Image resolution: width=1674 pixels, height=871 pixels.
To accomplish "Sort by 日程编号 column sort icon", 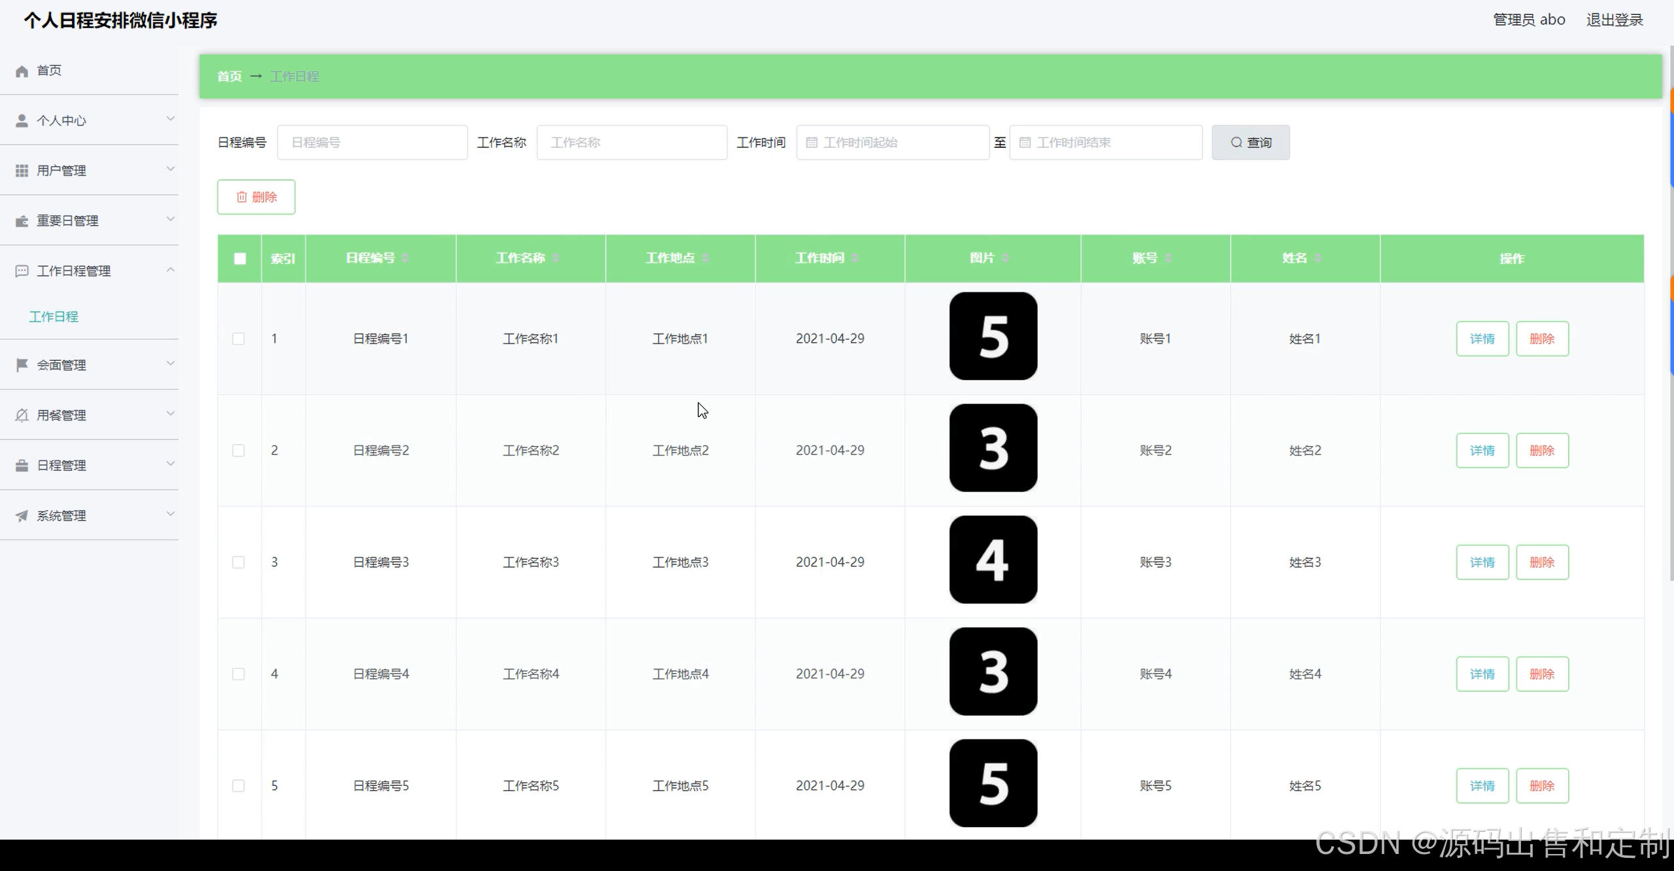I will click(405, 258).
